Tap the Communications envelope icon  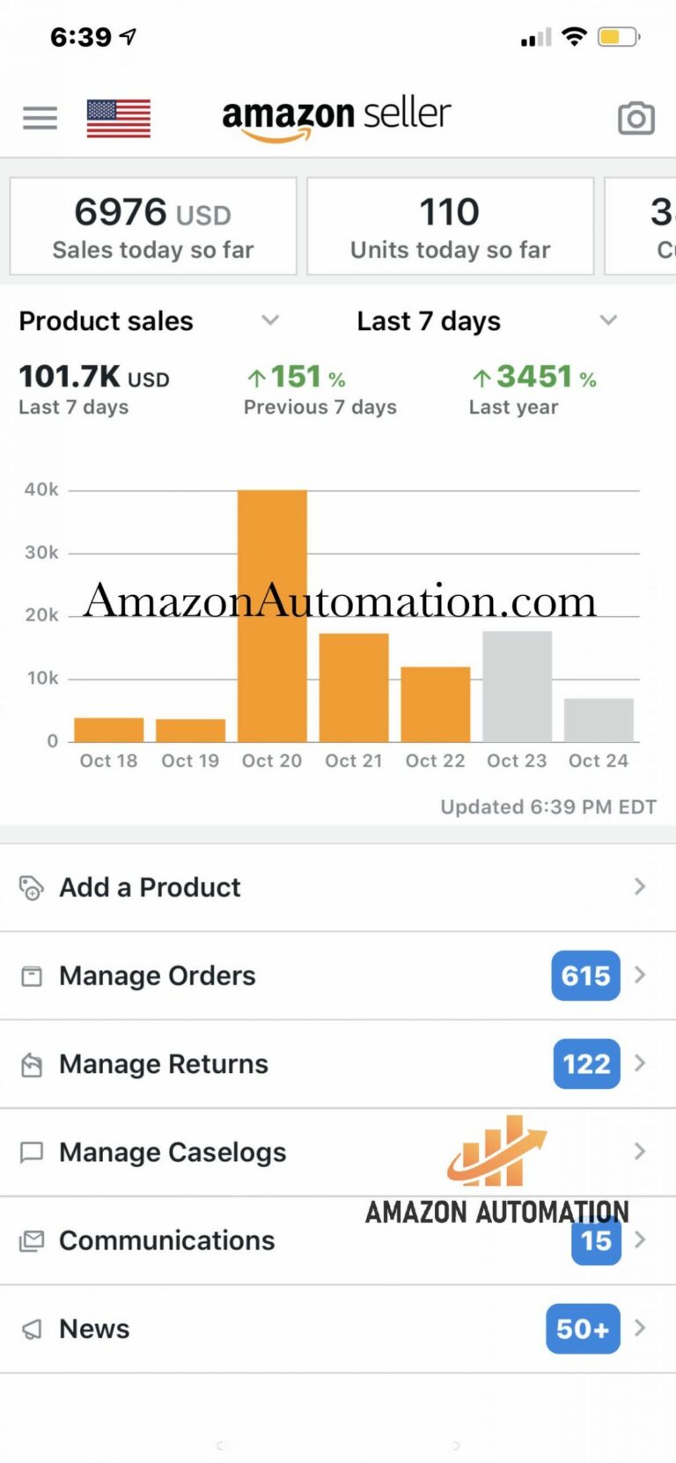point(32,1240)
